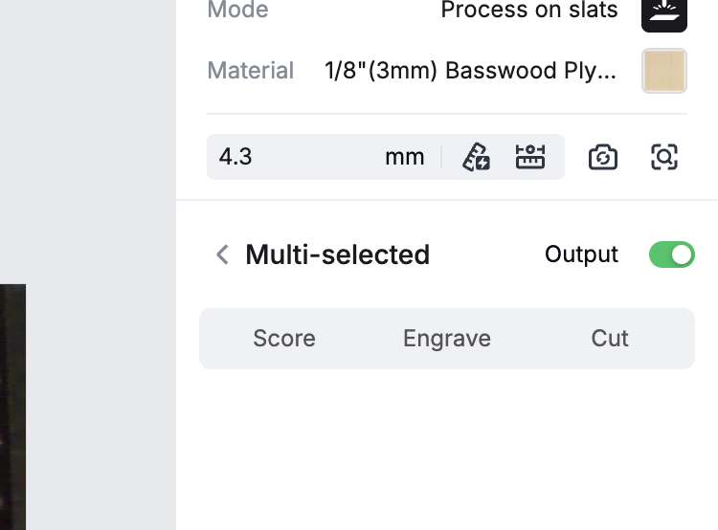Open the Basswood Ply material selector
718x530 pixels.
tap(470, 71)
